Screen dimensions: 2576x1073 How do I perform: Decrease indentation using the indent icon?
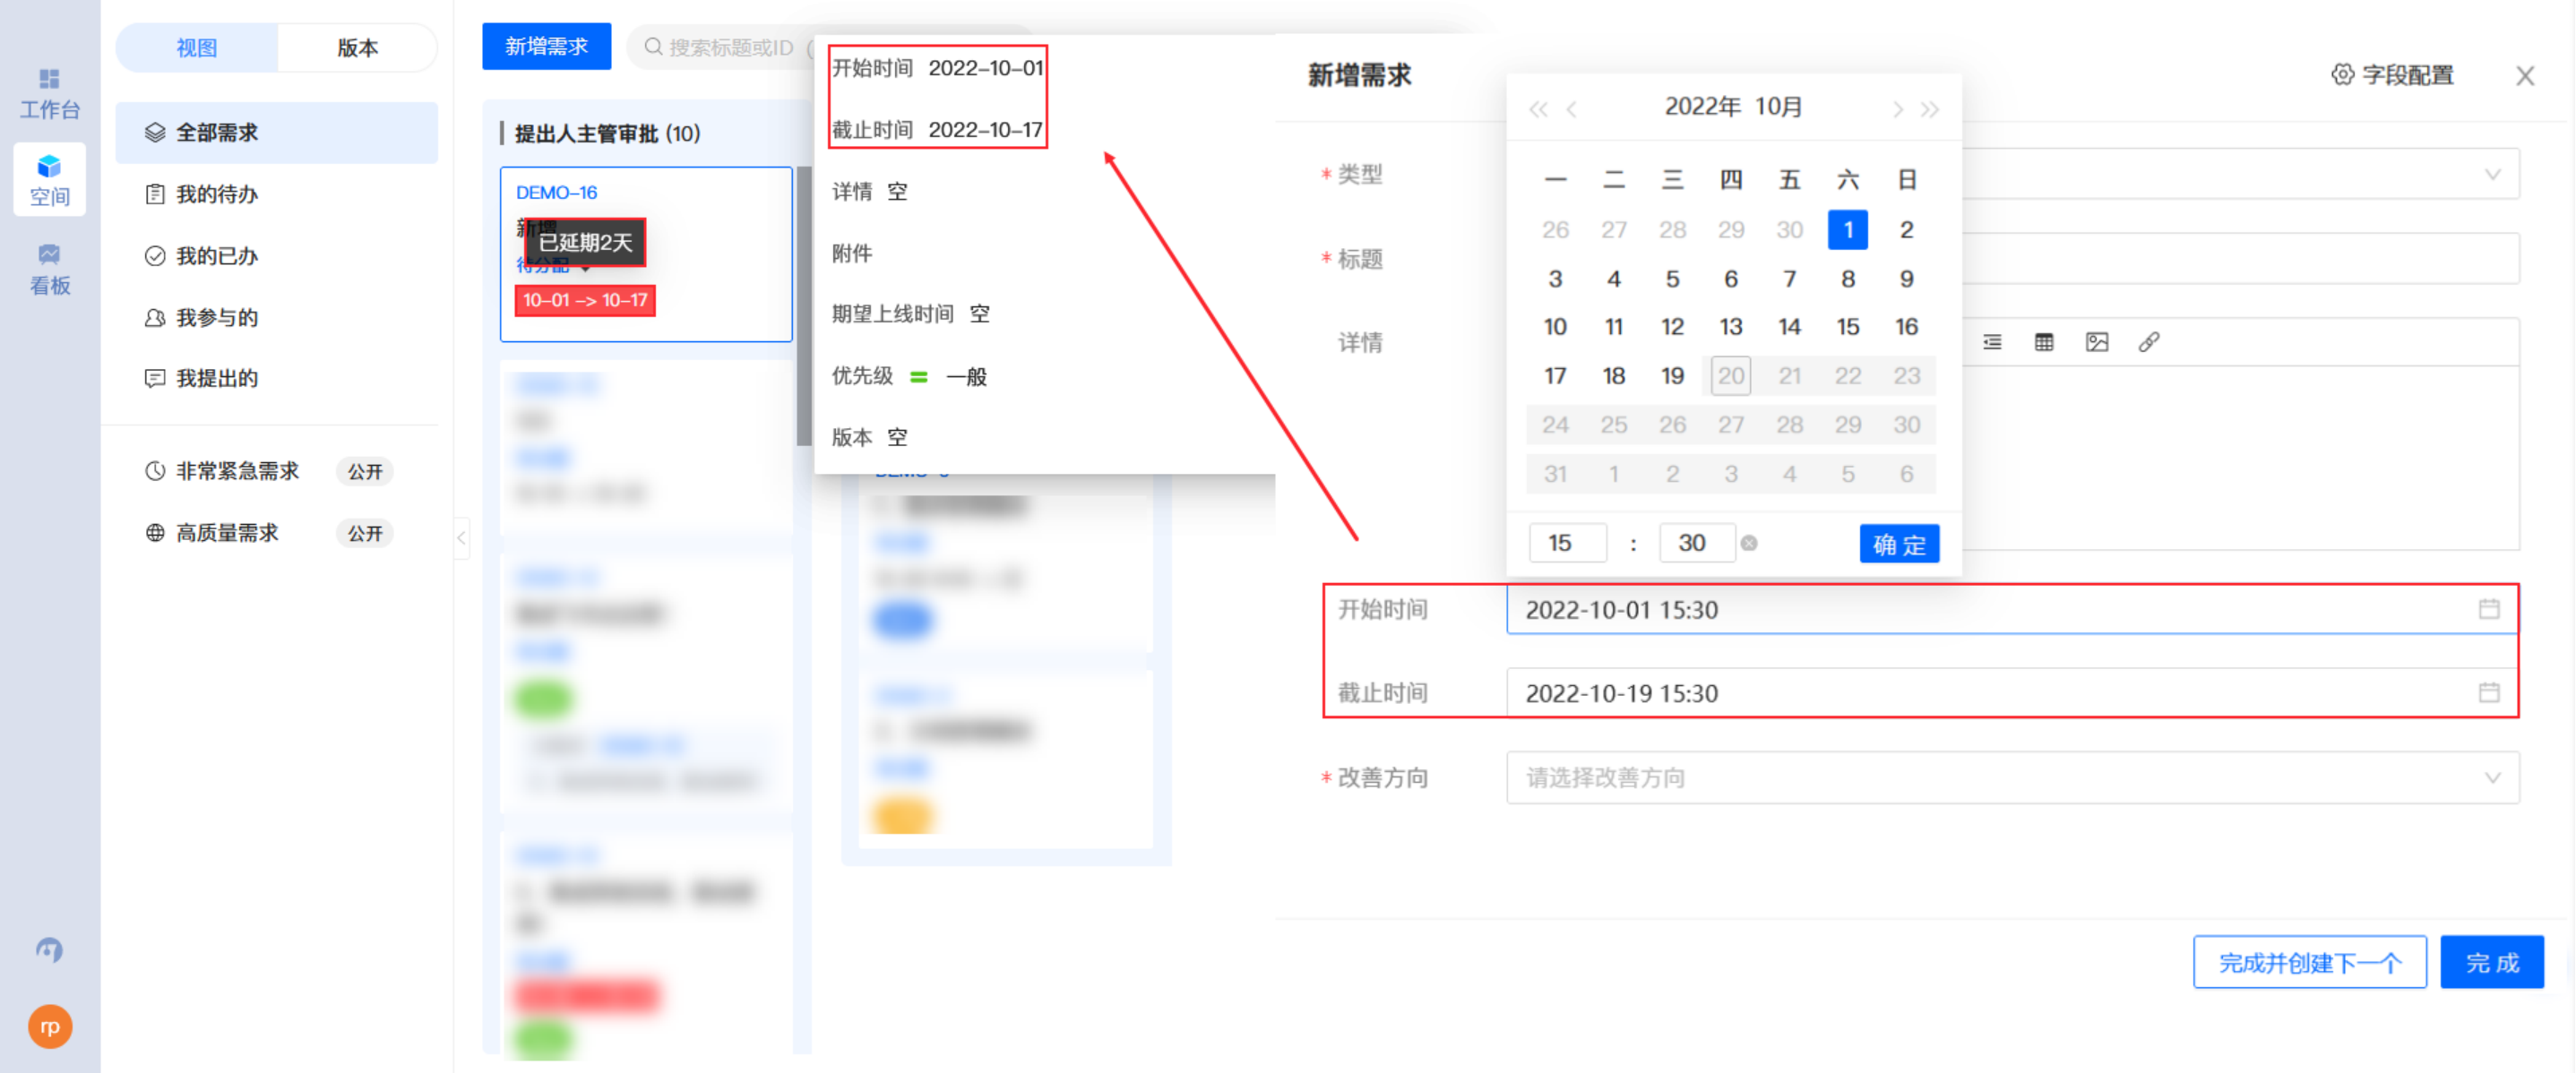[1992, 341]
